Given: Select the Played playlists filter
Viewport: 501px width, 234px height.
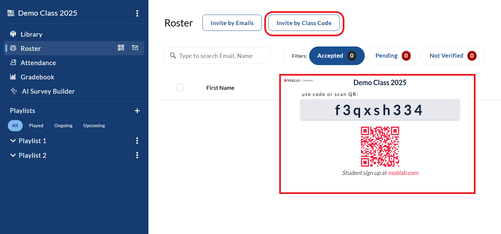Looking at the screenshot, I should [36, 125].
